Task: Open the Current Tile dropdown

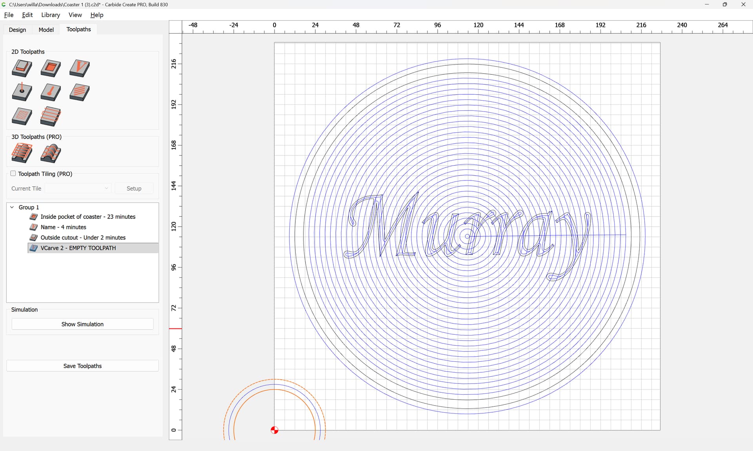Action: [78, 188]
